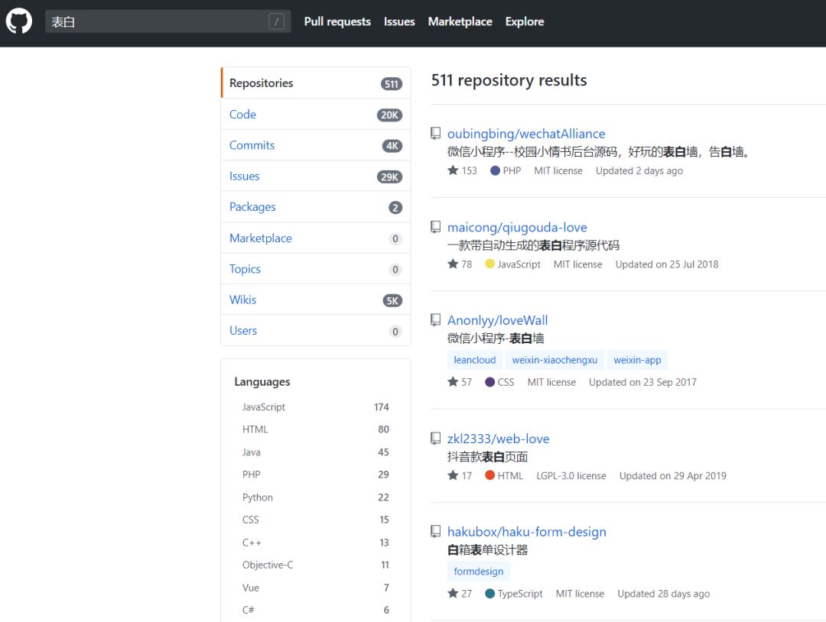Click the GitHub Octocat logo
The image size is (826, 622).
19,21
